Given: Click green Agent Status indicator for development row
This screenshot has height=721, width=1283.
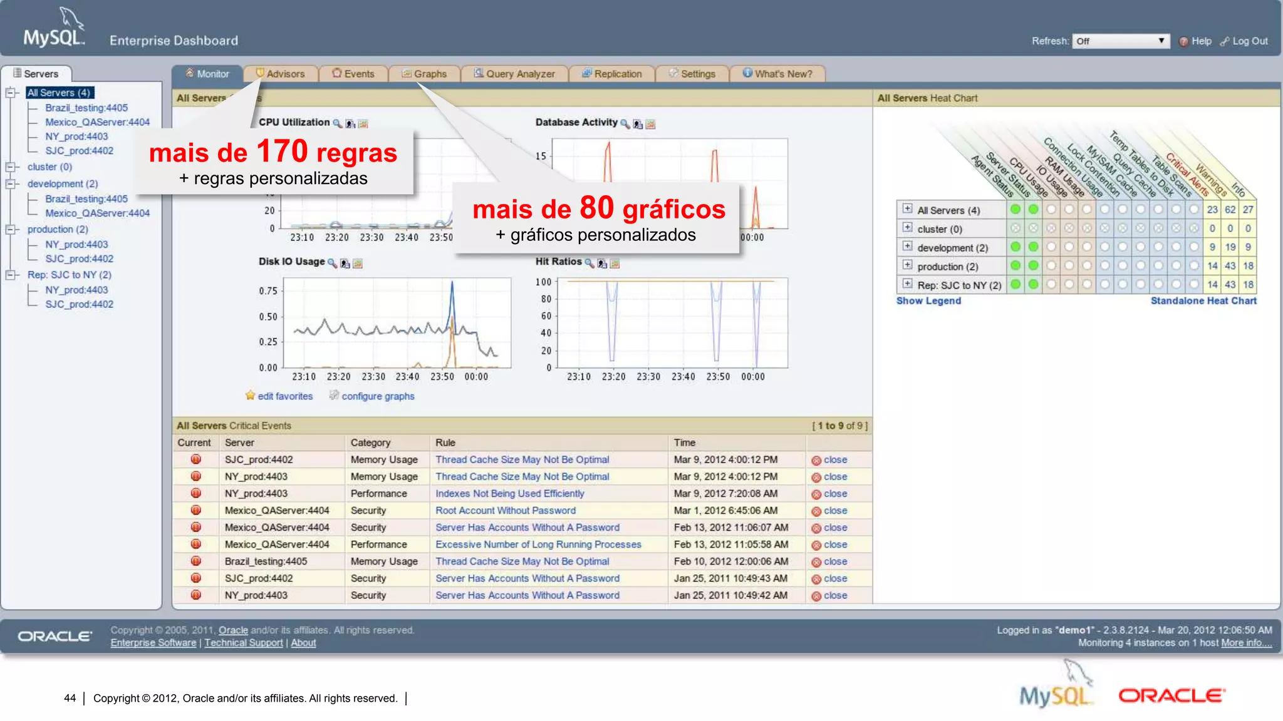Looking at the screenshot, I should (x=1015, y=247).
